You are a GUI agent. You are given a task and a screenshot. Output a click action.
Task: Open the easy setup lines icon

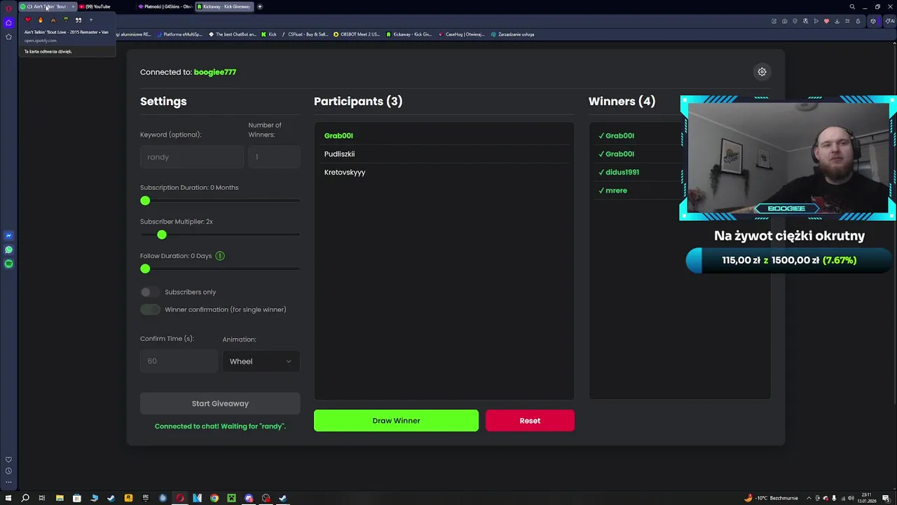coord(847,21)
